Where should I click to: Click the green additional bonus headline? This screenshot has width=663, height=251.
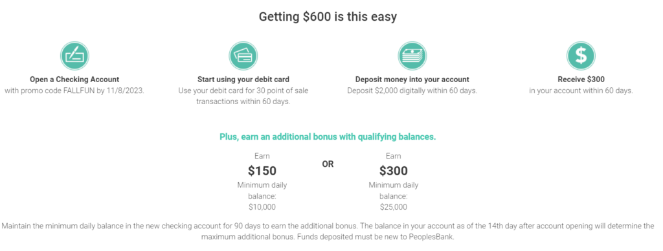(328, 137)
